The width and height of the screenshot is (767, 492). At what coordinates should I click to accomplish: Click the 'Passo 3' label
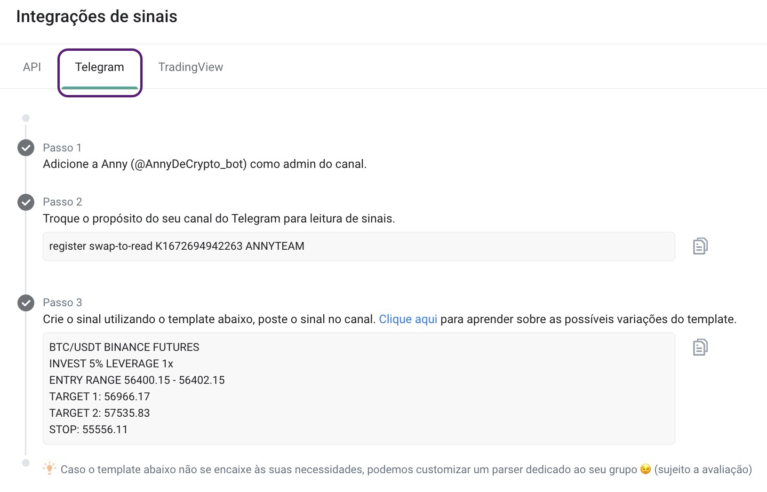point(63,302)
